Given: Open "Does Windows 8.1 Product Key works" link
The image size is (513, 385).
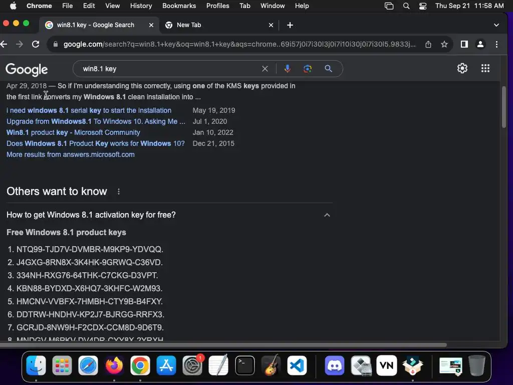Looking at the screenshot, I should point(96,143).
